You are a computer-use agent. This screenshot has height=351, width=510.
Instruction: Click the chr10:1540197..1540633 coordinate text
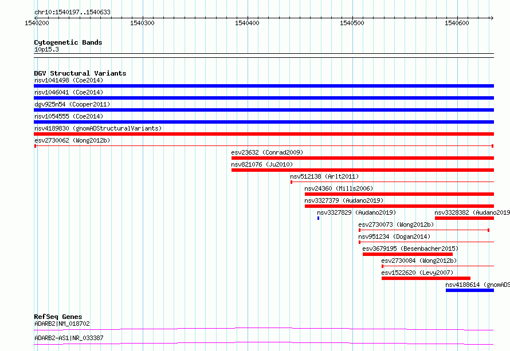pos(73,12)
